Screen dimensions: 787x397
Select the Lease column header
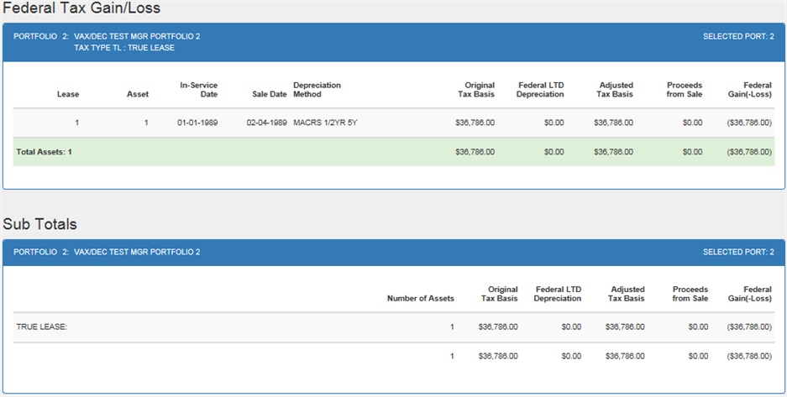pyautogui.click(x=68, y=94)
